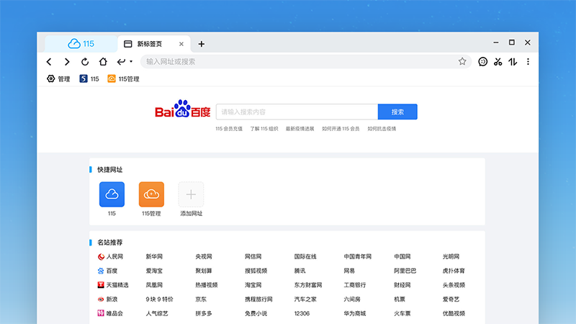Open the 管理 bookmark
Screen dimensions: 576x324
pyautogui.click(x=58, y=78)
